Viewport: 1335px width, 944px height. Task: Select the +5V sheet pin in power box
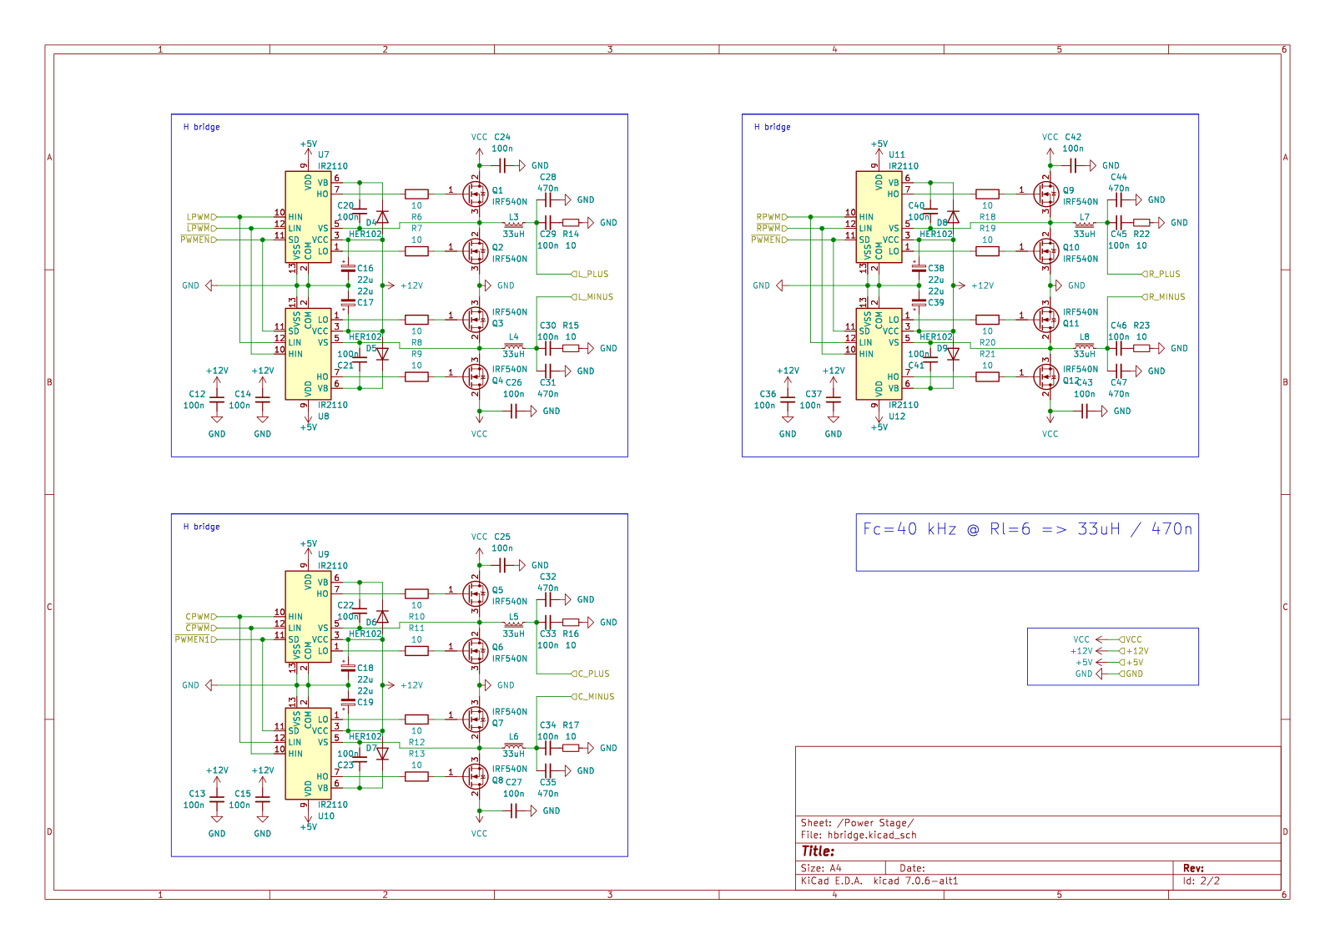coord(1131,663)
